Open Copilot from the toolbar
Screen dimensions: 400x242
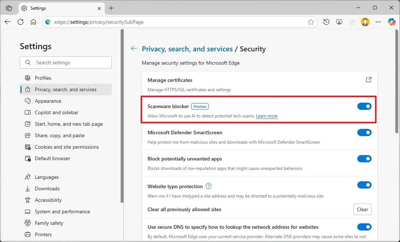tap(391, 22)
